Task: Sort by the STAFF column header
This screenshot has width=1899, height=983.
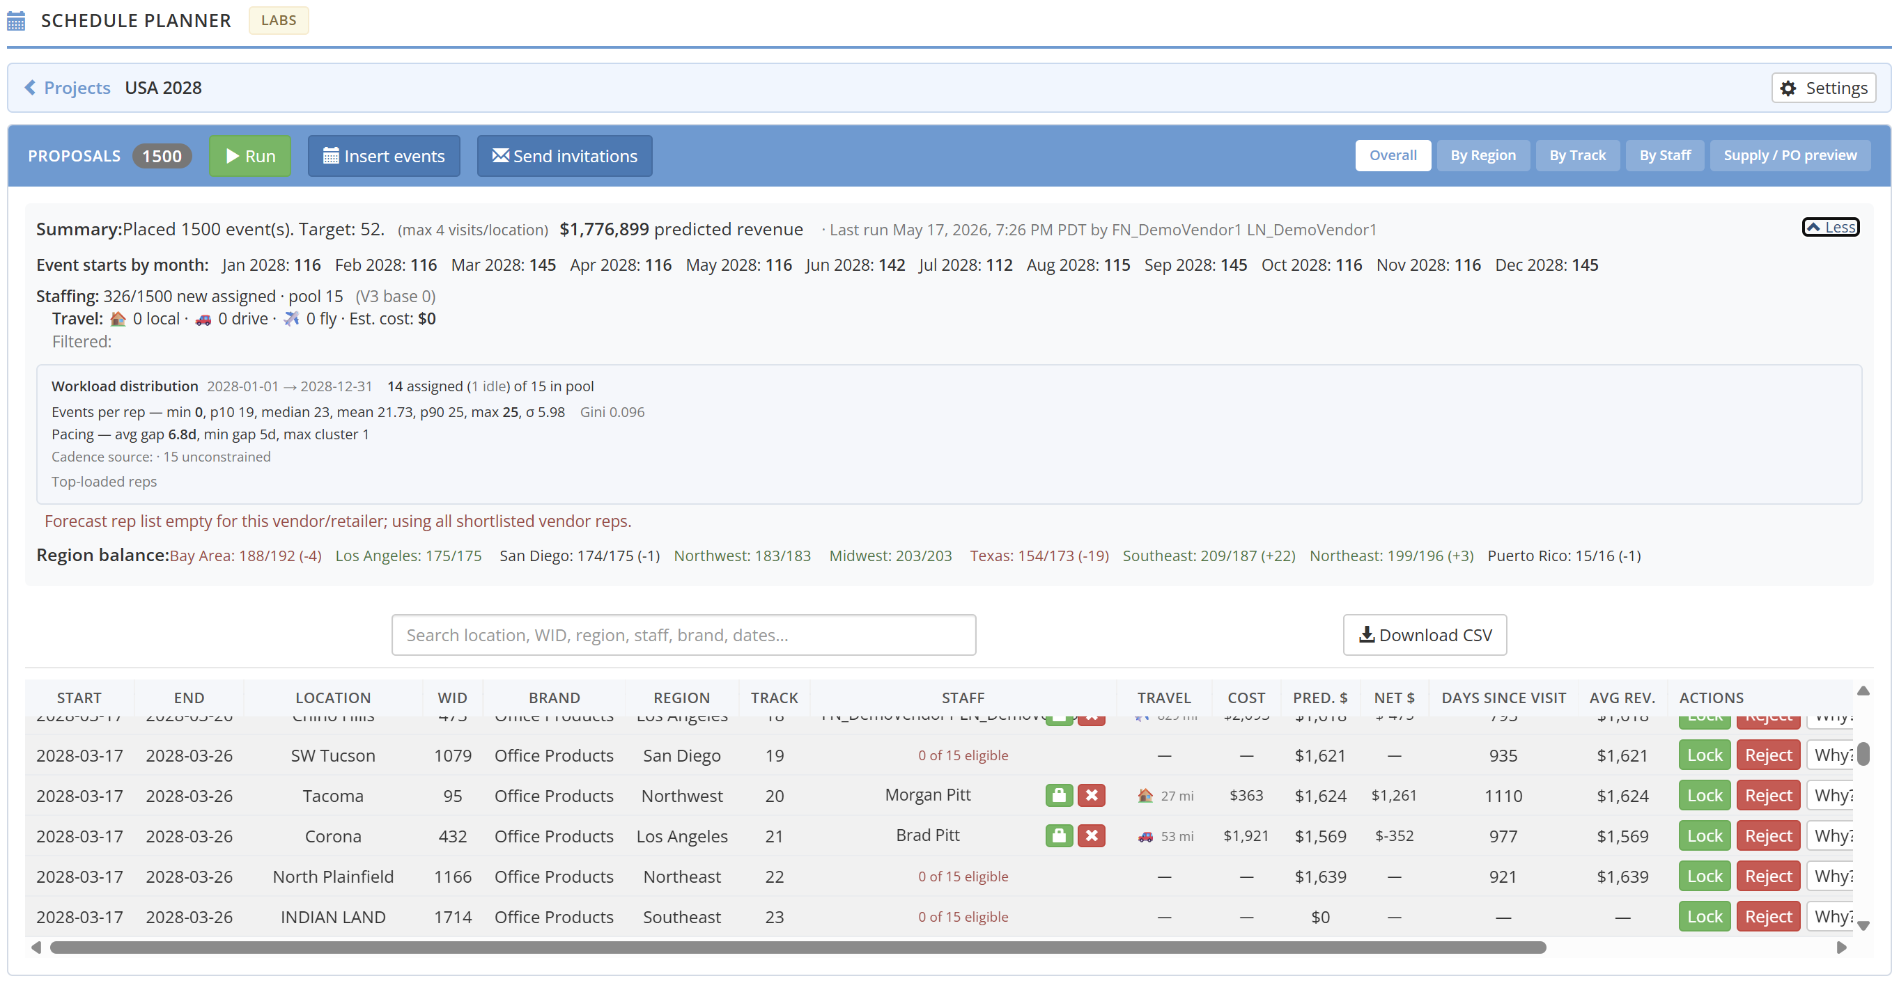Action: [963, 697]
